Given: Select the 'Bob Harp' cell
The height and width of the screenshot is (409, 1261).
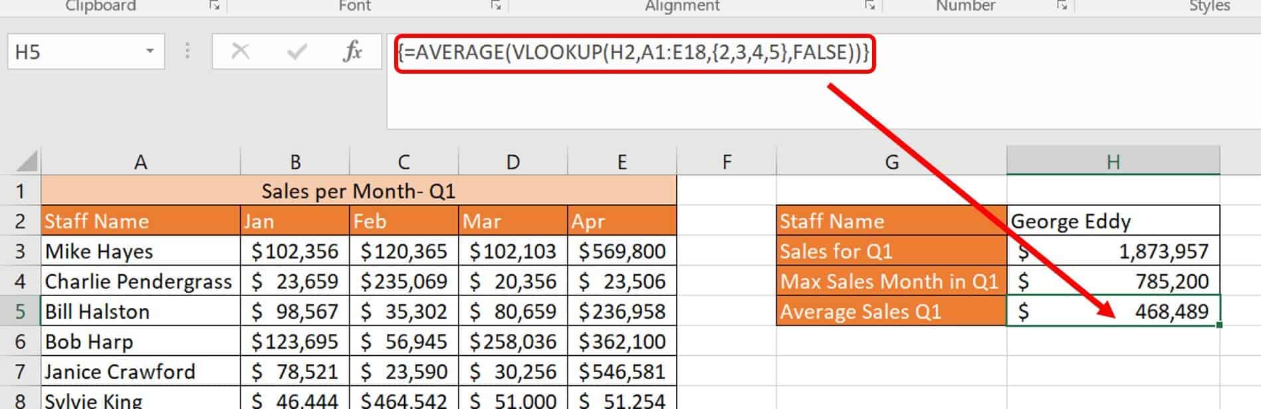Looking at the screenshot, I should pos(140,341).
